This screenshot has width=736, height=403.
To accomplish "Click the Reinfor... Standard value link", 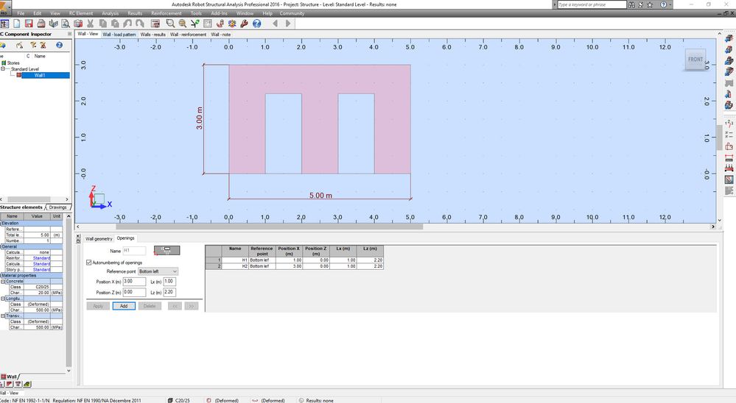I will pyautogui.click(x=42, y=258).
